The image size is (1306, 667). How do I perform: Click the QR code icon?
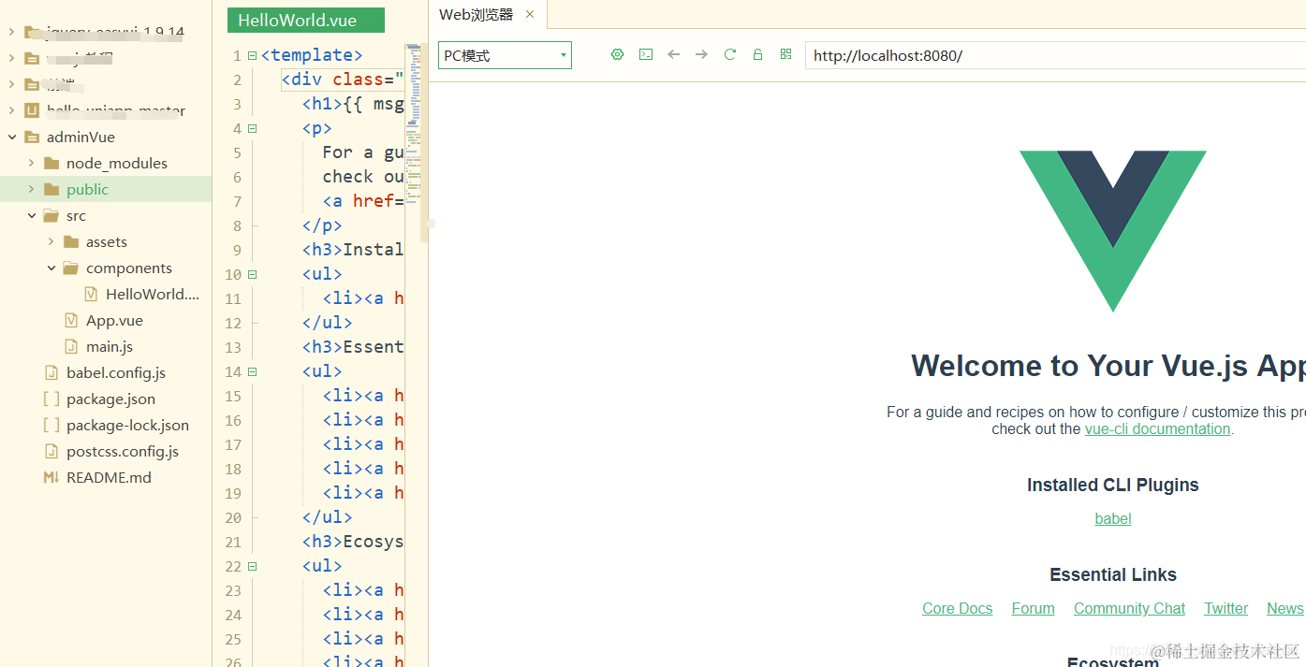pos(786,55)
